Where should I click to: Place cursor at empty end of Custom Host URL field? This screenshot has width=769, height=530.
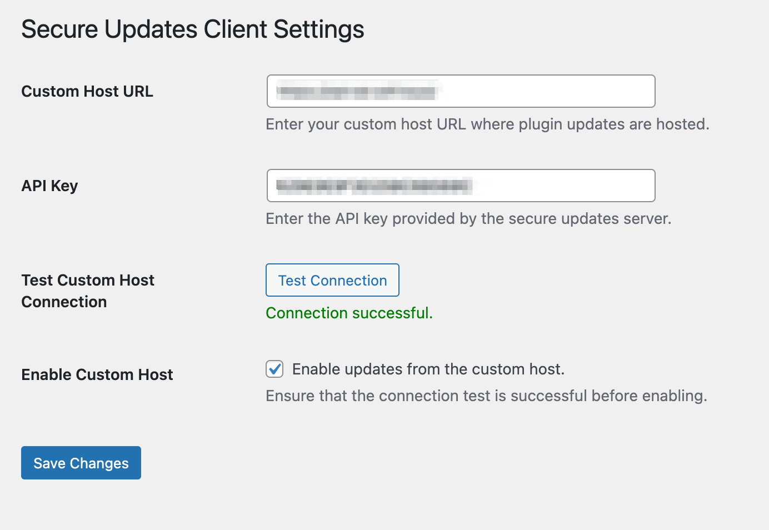coord(556,91)
